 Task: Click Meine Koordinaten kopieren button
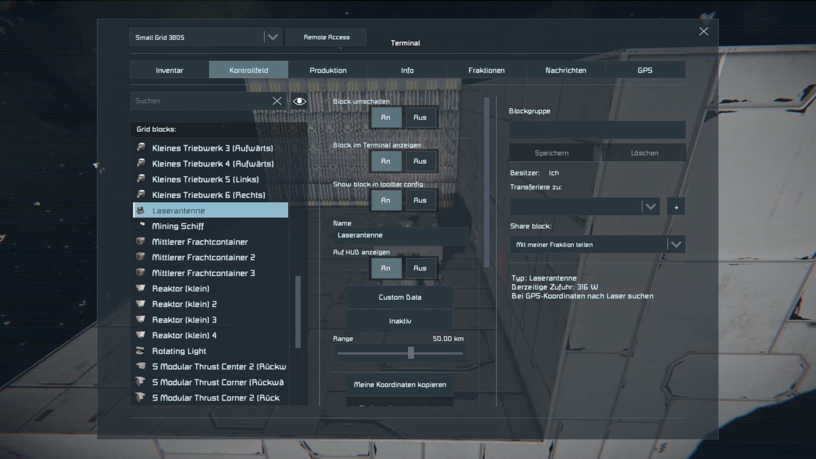coord(399,385)
